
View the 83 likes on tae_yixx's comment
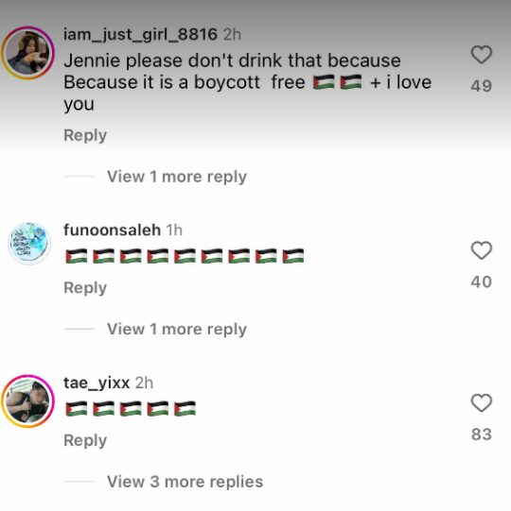482,434
